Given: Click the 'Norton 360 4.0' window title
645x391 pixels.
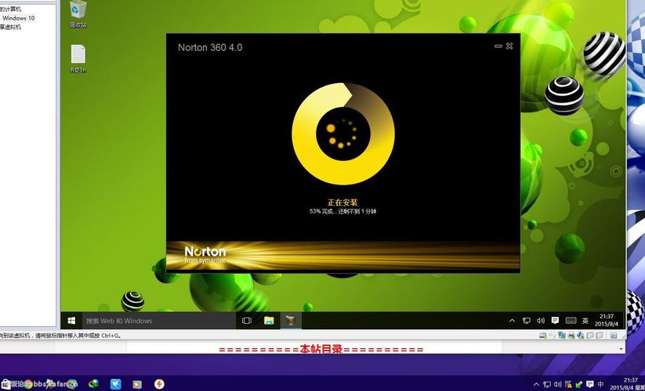Looking at the screenshot, I should point(210,48).
